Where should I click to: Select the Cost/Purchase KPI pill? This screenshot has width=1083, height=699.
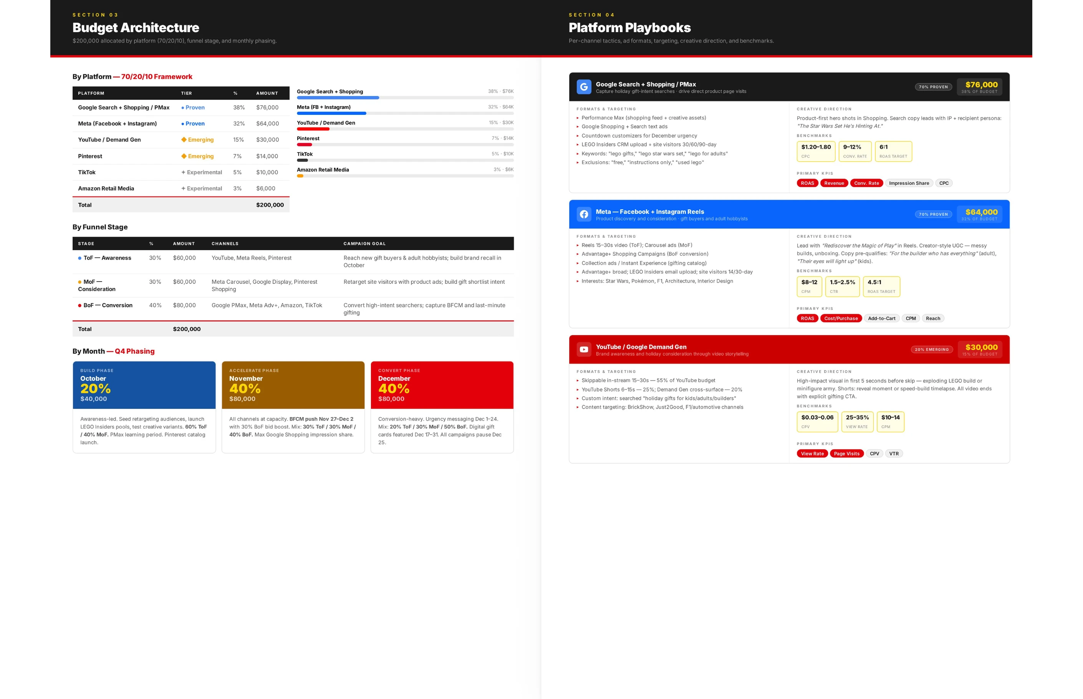click(x=841, y=319)
